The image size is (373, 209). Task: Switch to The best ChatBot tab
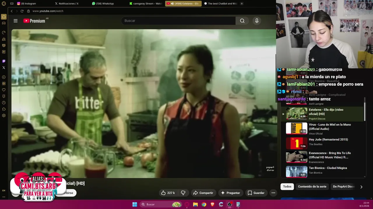pos(221,3)
